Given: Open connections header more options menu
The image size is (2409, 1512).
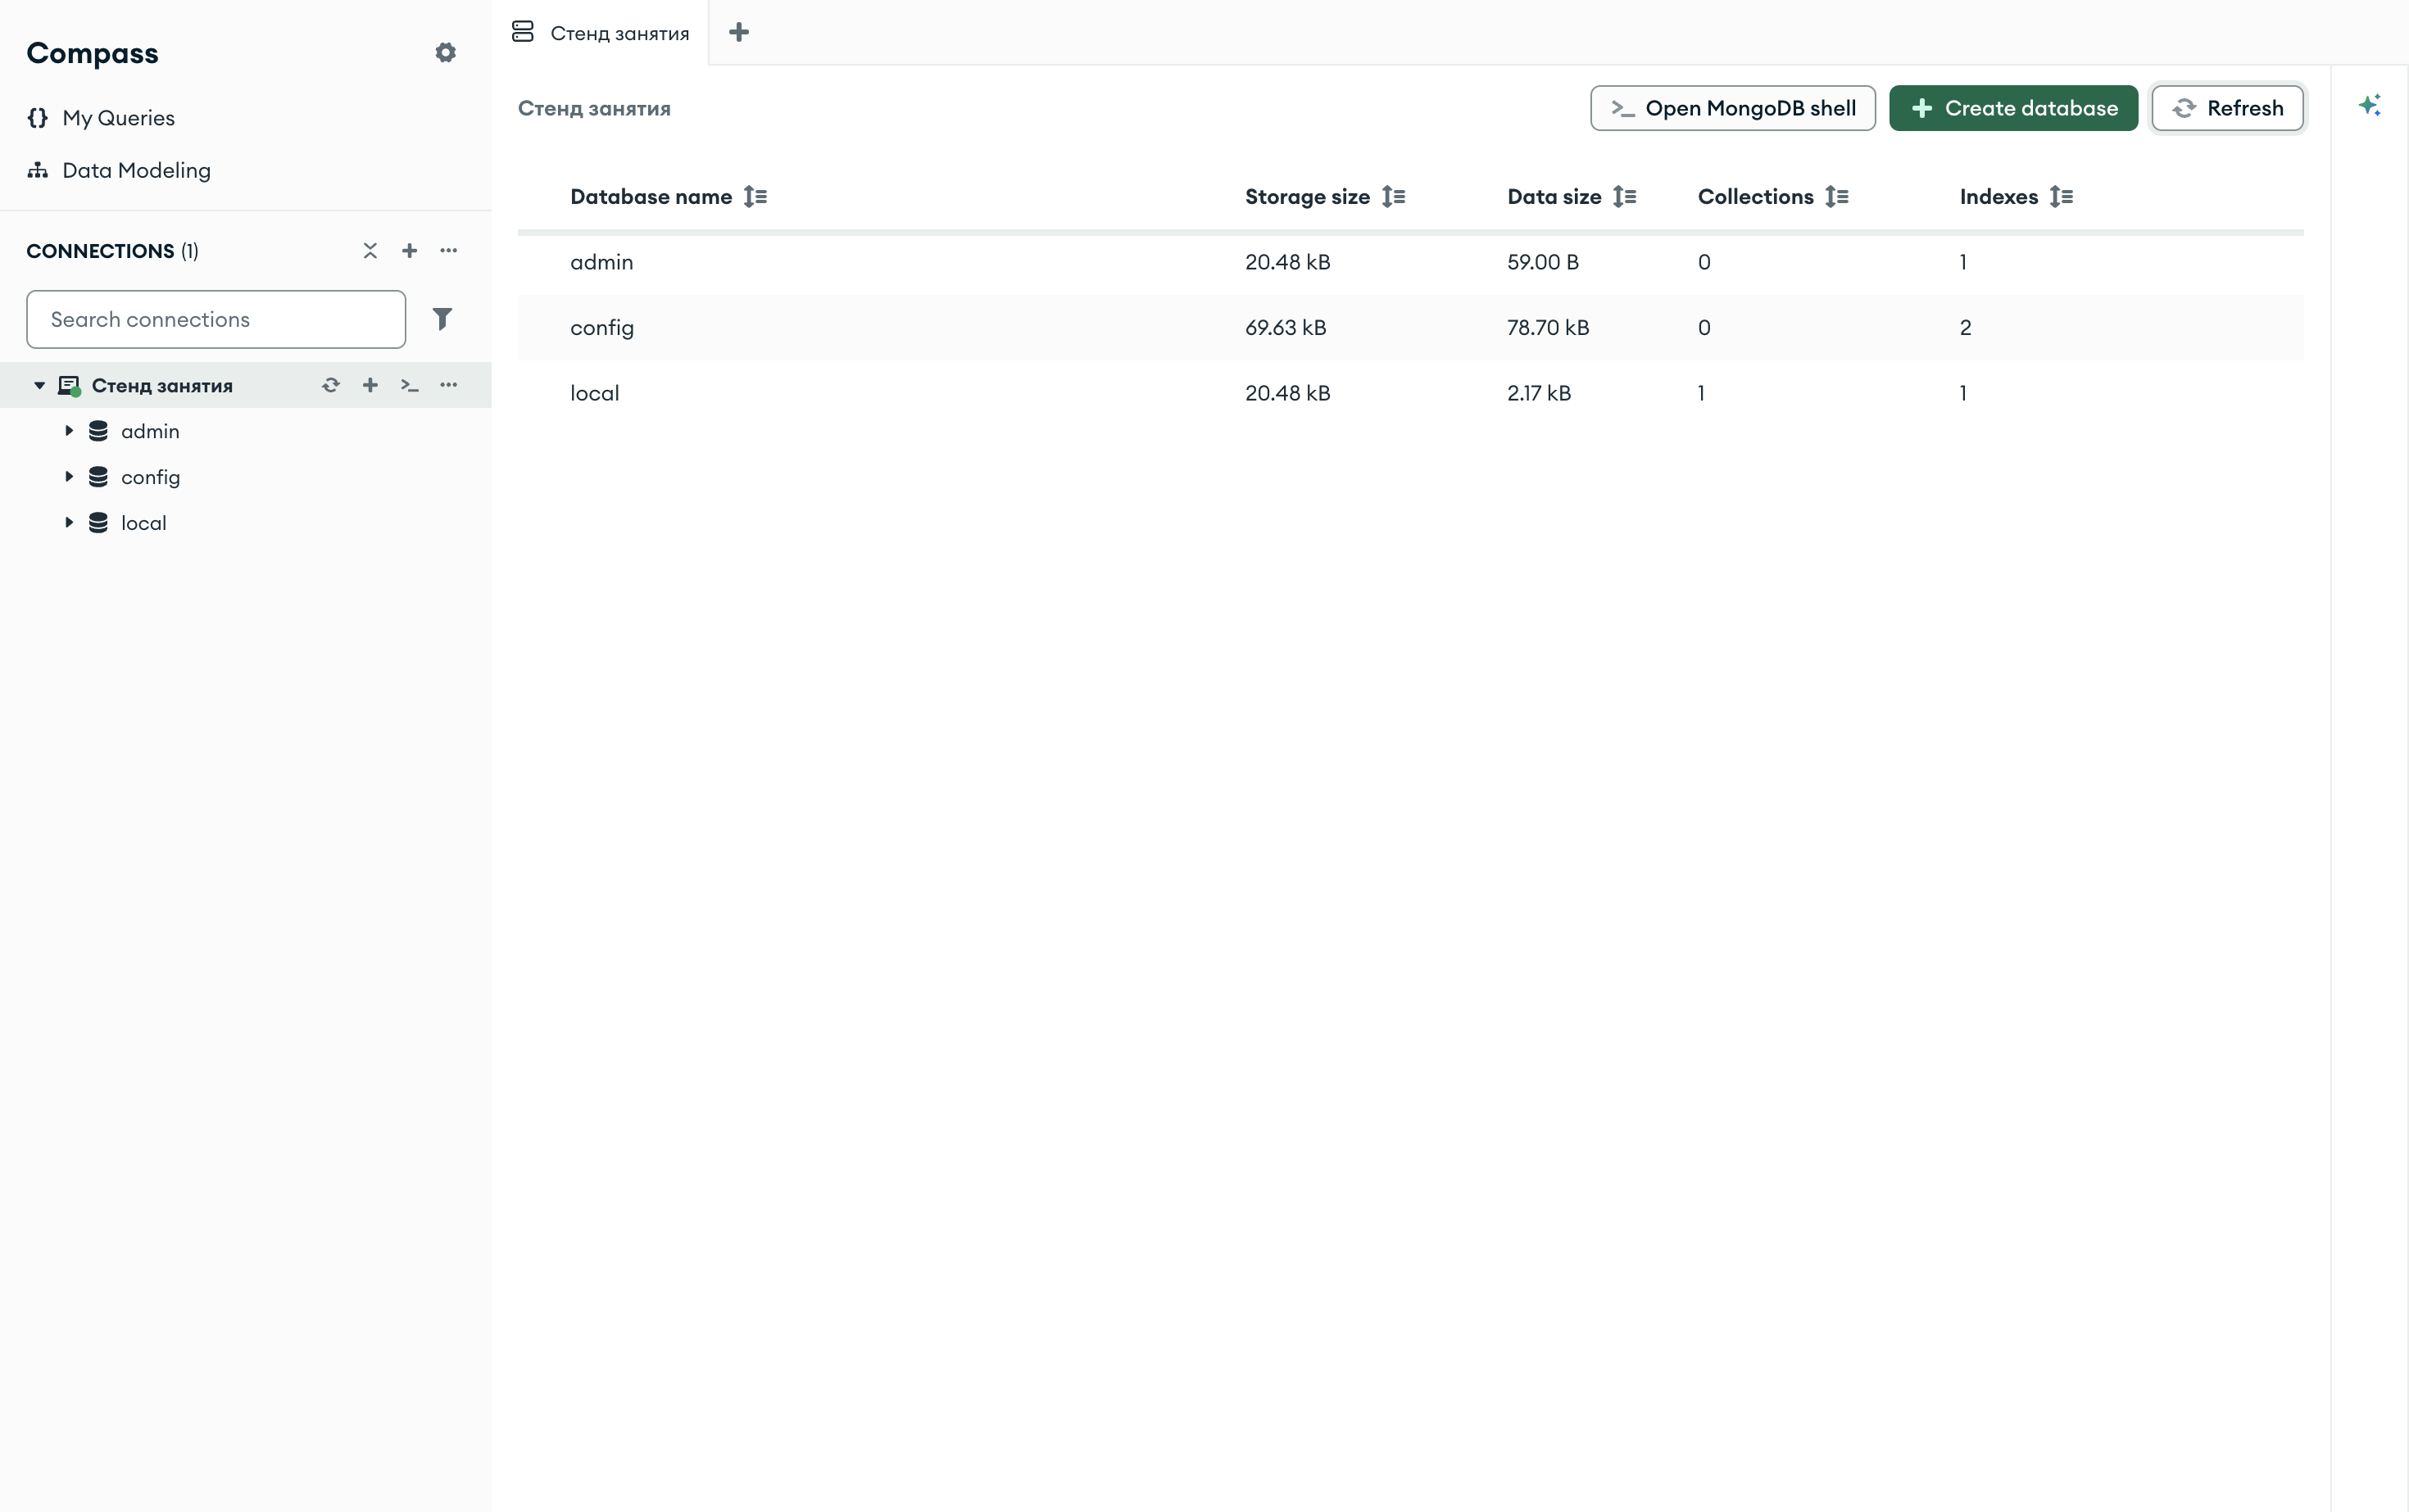Looking at the screenshot, I should [448, 250].
